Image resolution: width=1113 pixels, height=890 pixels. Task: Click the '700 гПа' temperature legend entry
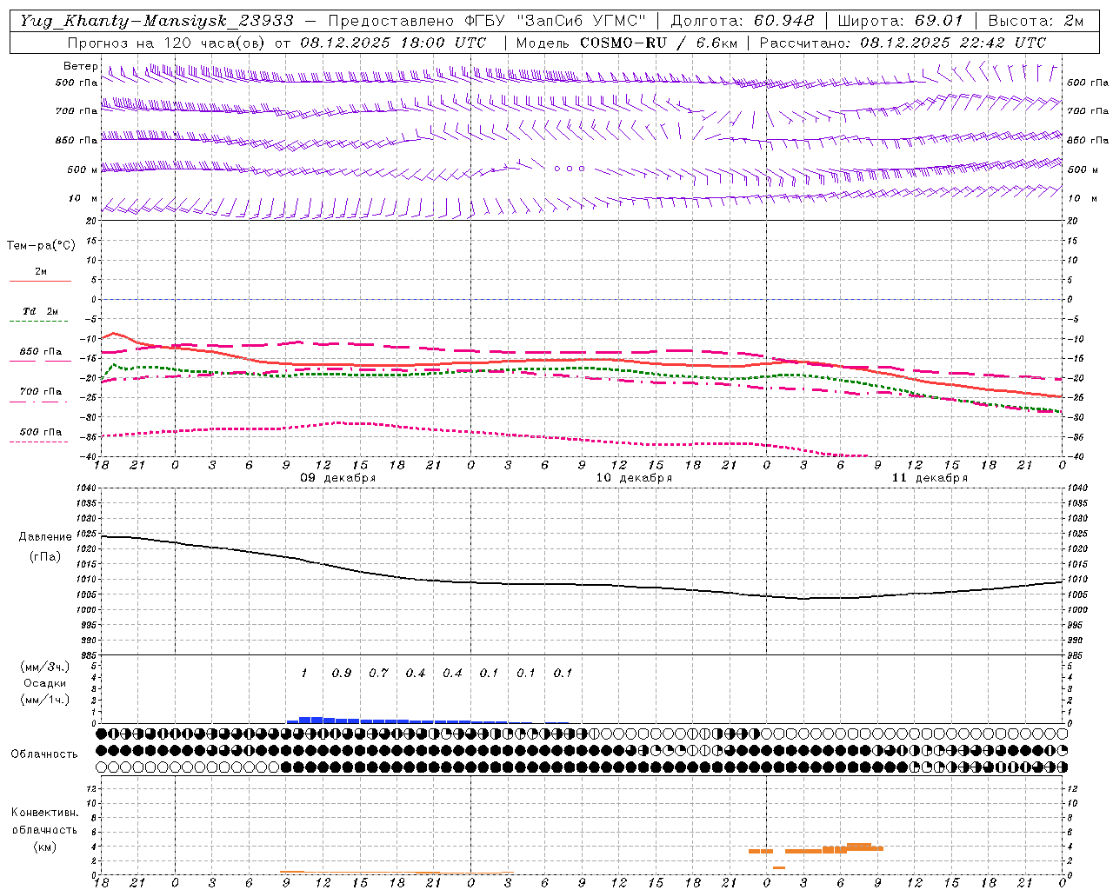41,392
